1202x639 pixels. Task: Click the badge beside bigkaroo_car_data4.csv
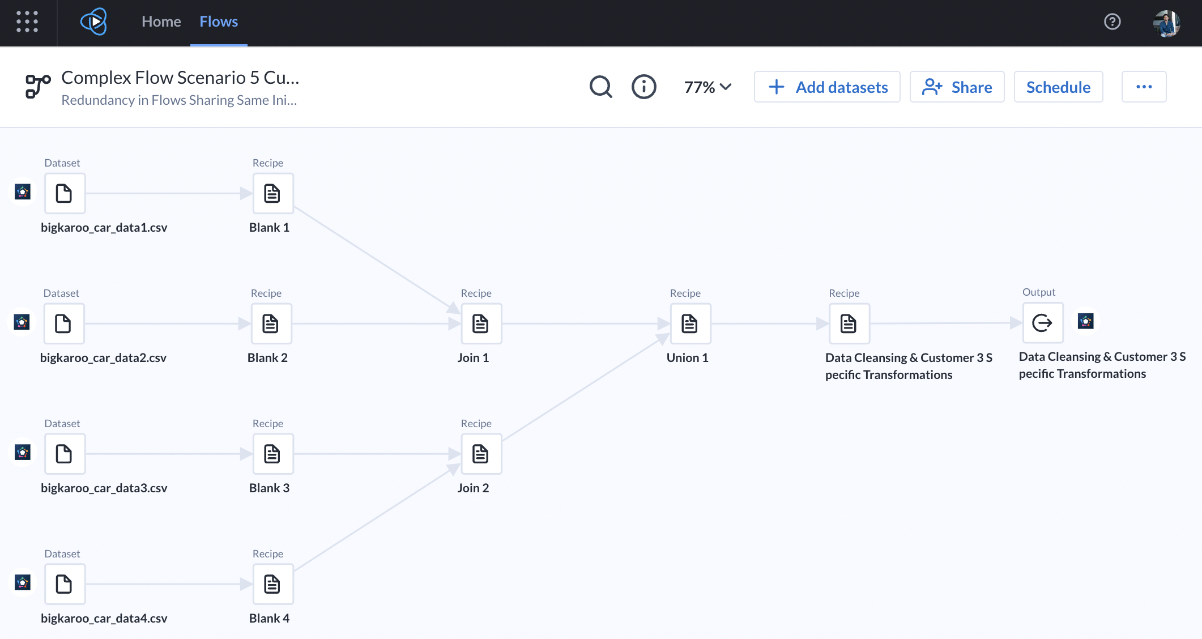22,582
